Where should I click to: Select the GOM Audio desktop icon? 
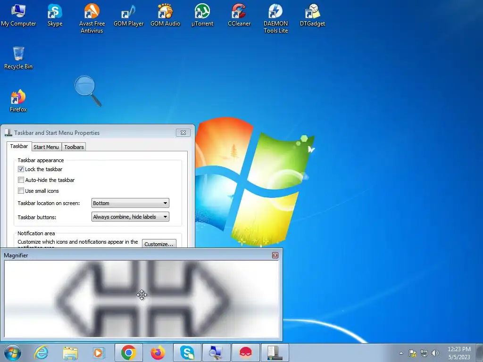(165, 15)
